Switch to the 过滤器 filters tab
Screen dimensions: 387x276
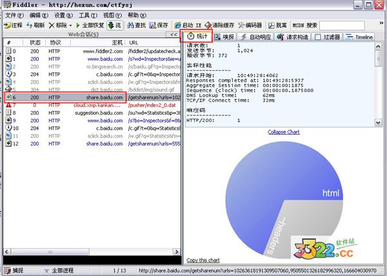328,37
